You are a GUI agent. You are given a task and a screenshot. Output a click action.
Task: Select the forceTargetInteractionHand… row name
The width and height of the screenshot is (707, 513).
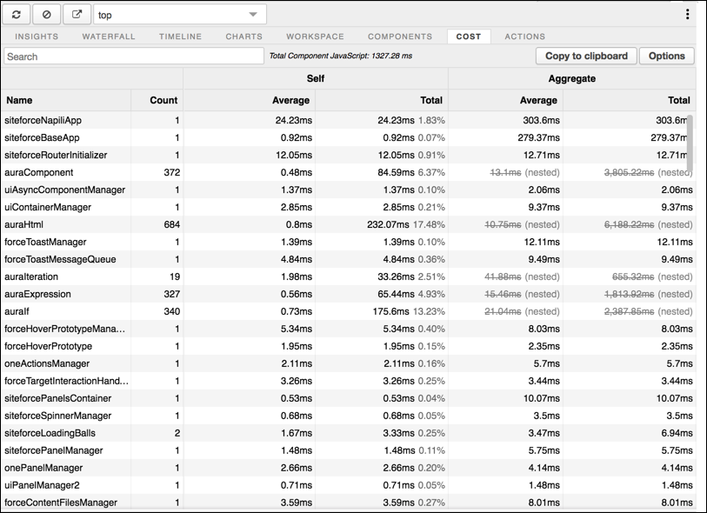[x=66, y=381]
